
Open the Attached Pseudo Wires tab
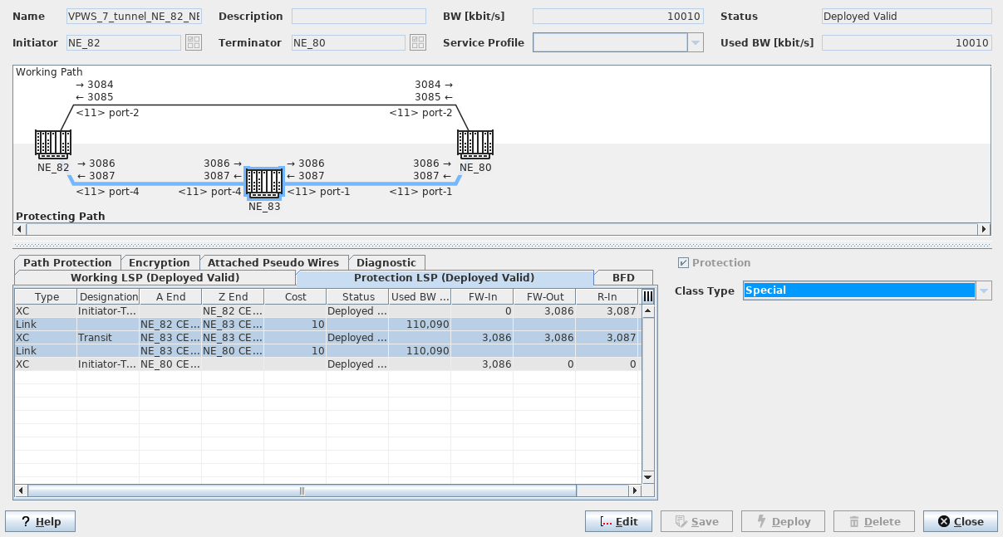point(273,262)
